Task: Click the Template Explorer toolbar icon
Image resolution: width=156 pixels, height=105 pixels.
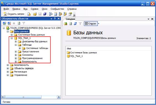Action: (x=65, y=14)
